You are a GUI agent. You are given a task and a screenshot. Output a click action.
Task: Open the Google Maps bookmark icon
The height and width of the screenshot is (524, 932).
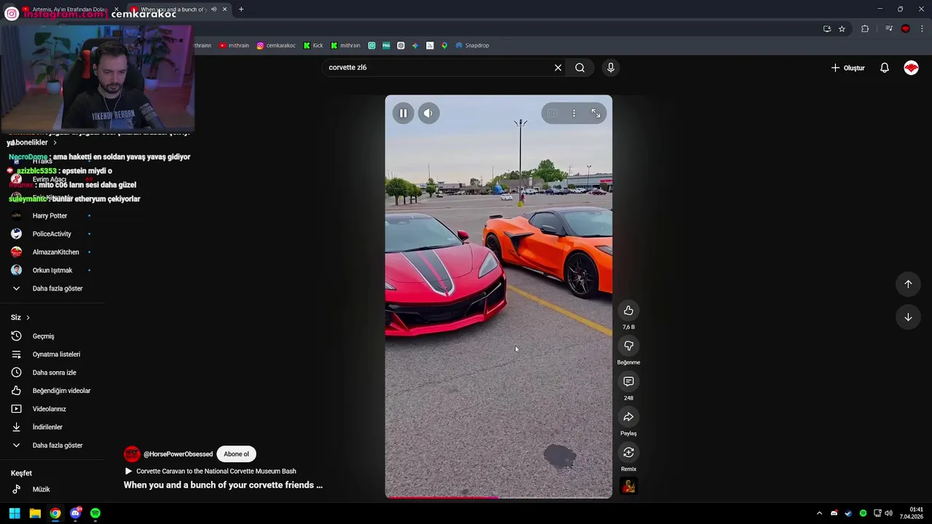click(x=444, y=45)
